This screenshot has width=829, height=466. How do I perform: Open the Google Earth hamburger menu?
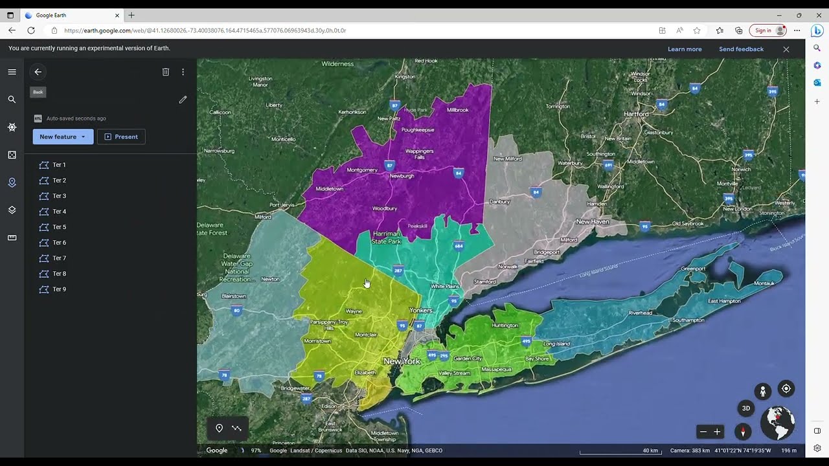[12, 72]
